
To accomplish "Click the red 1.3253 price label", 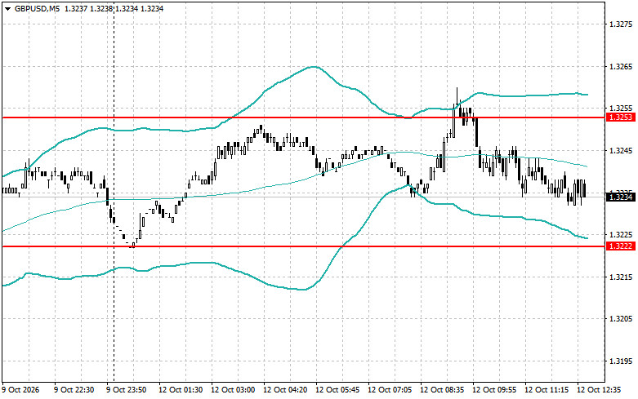I will pyautogui.click(x=621, y=117).
